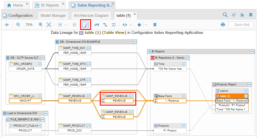Viewport: 257px width, 138px height.
Task: Click the FILE_GENERIC.E file store icon
Action: point(8,120)
